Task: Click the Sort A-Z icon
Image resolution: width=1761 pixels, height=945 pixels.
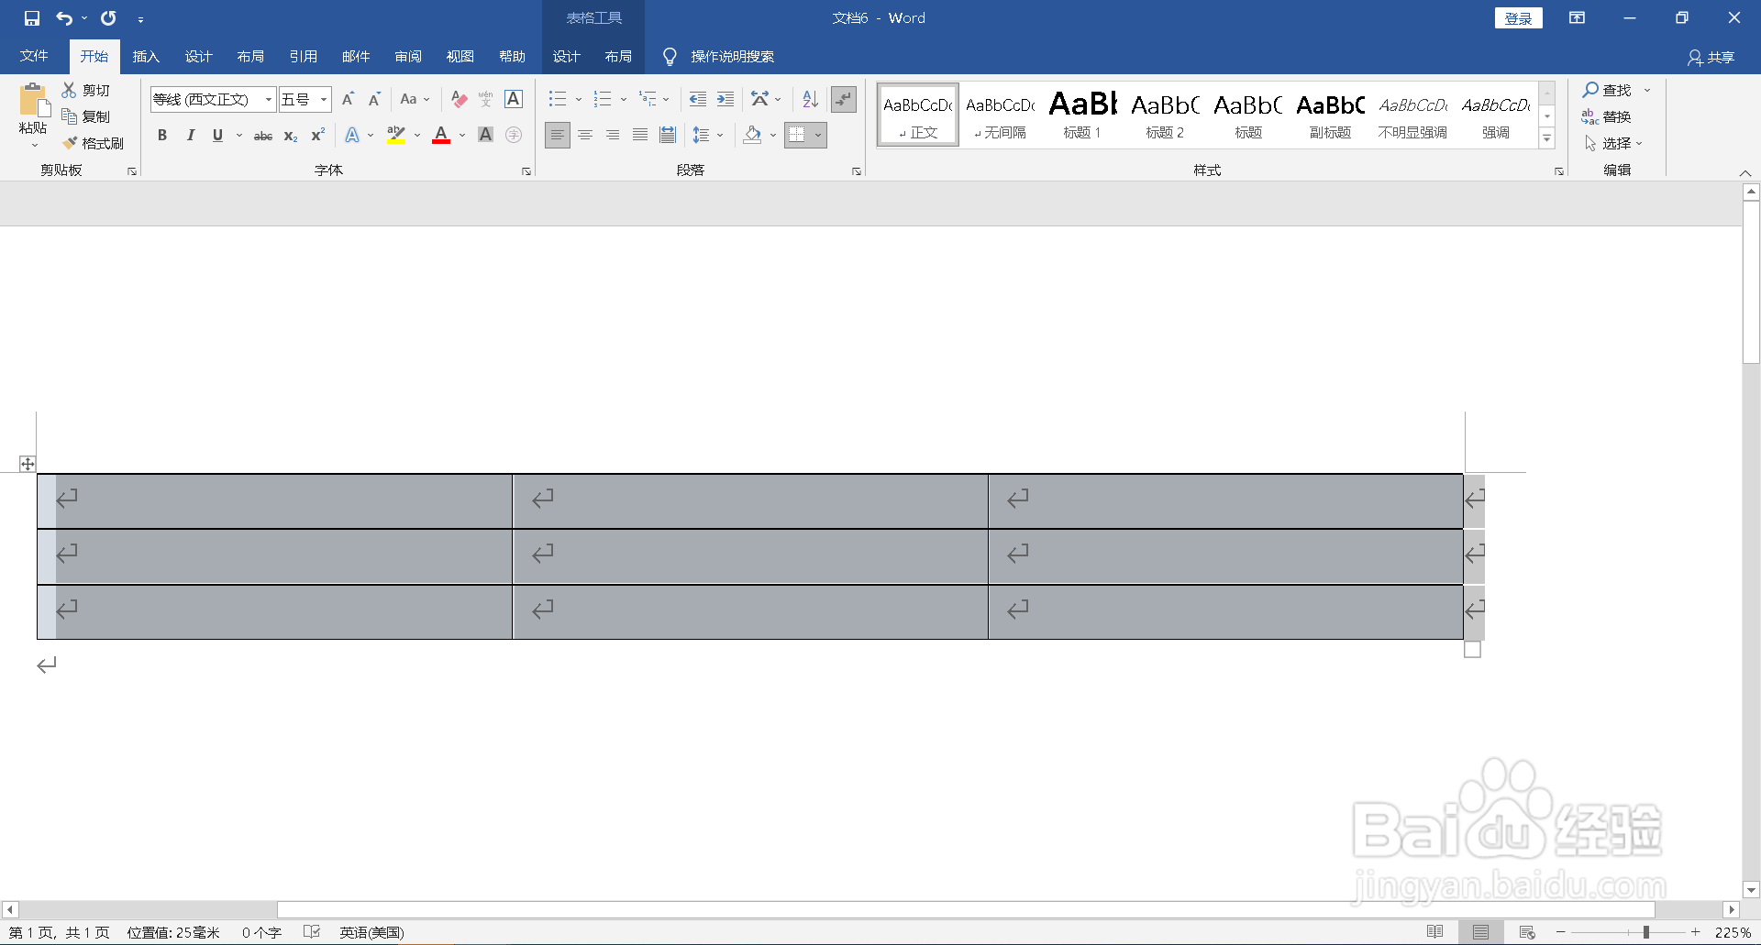Action: click(810, 99)
